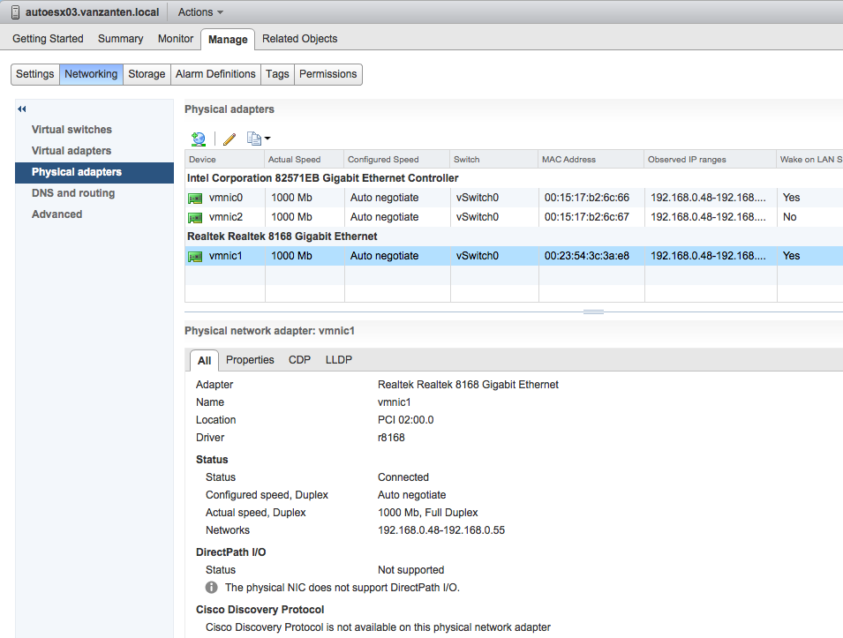Click MAC address 00:15:17:b2:6c:66

(586, 198)
